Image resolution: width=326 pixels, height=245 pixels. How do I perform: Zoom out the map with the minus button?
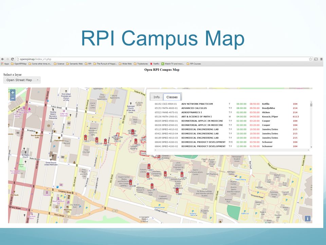[13, 98]
